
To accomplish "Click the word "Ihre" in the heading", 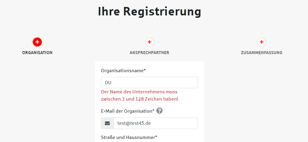I will click(x=109, y=11).
